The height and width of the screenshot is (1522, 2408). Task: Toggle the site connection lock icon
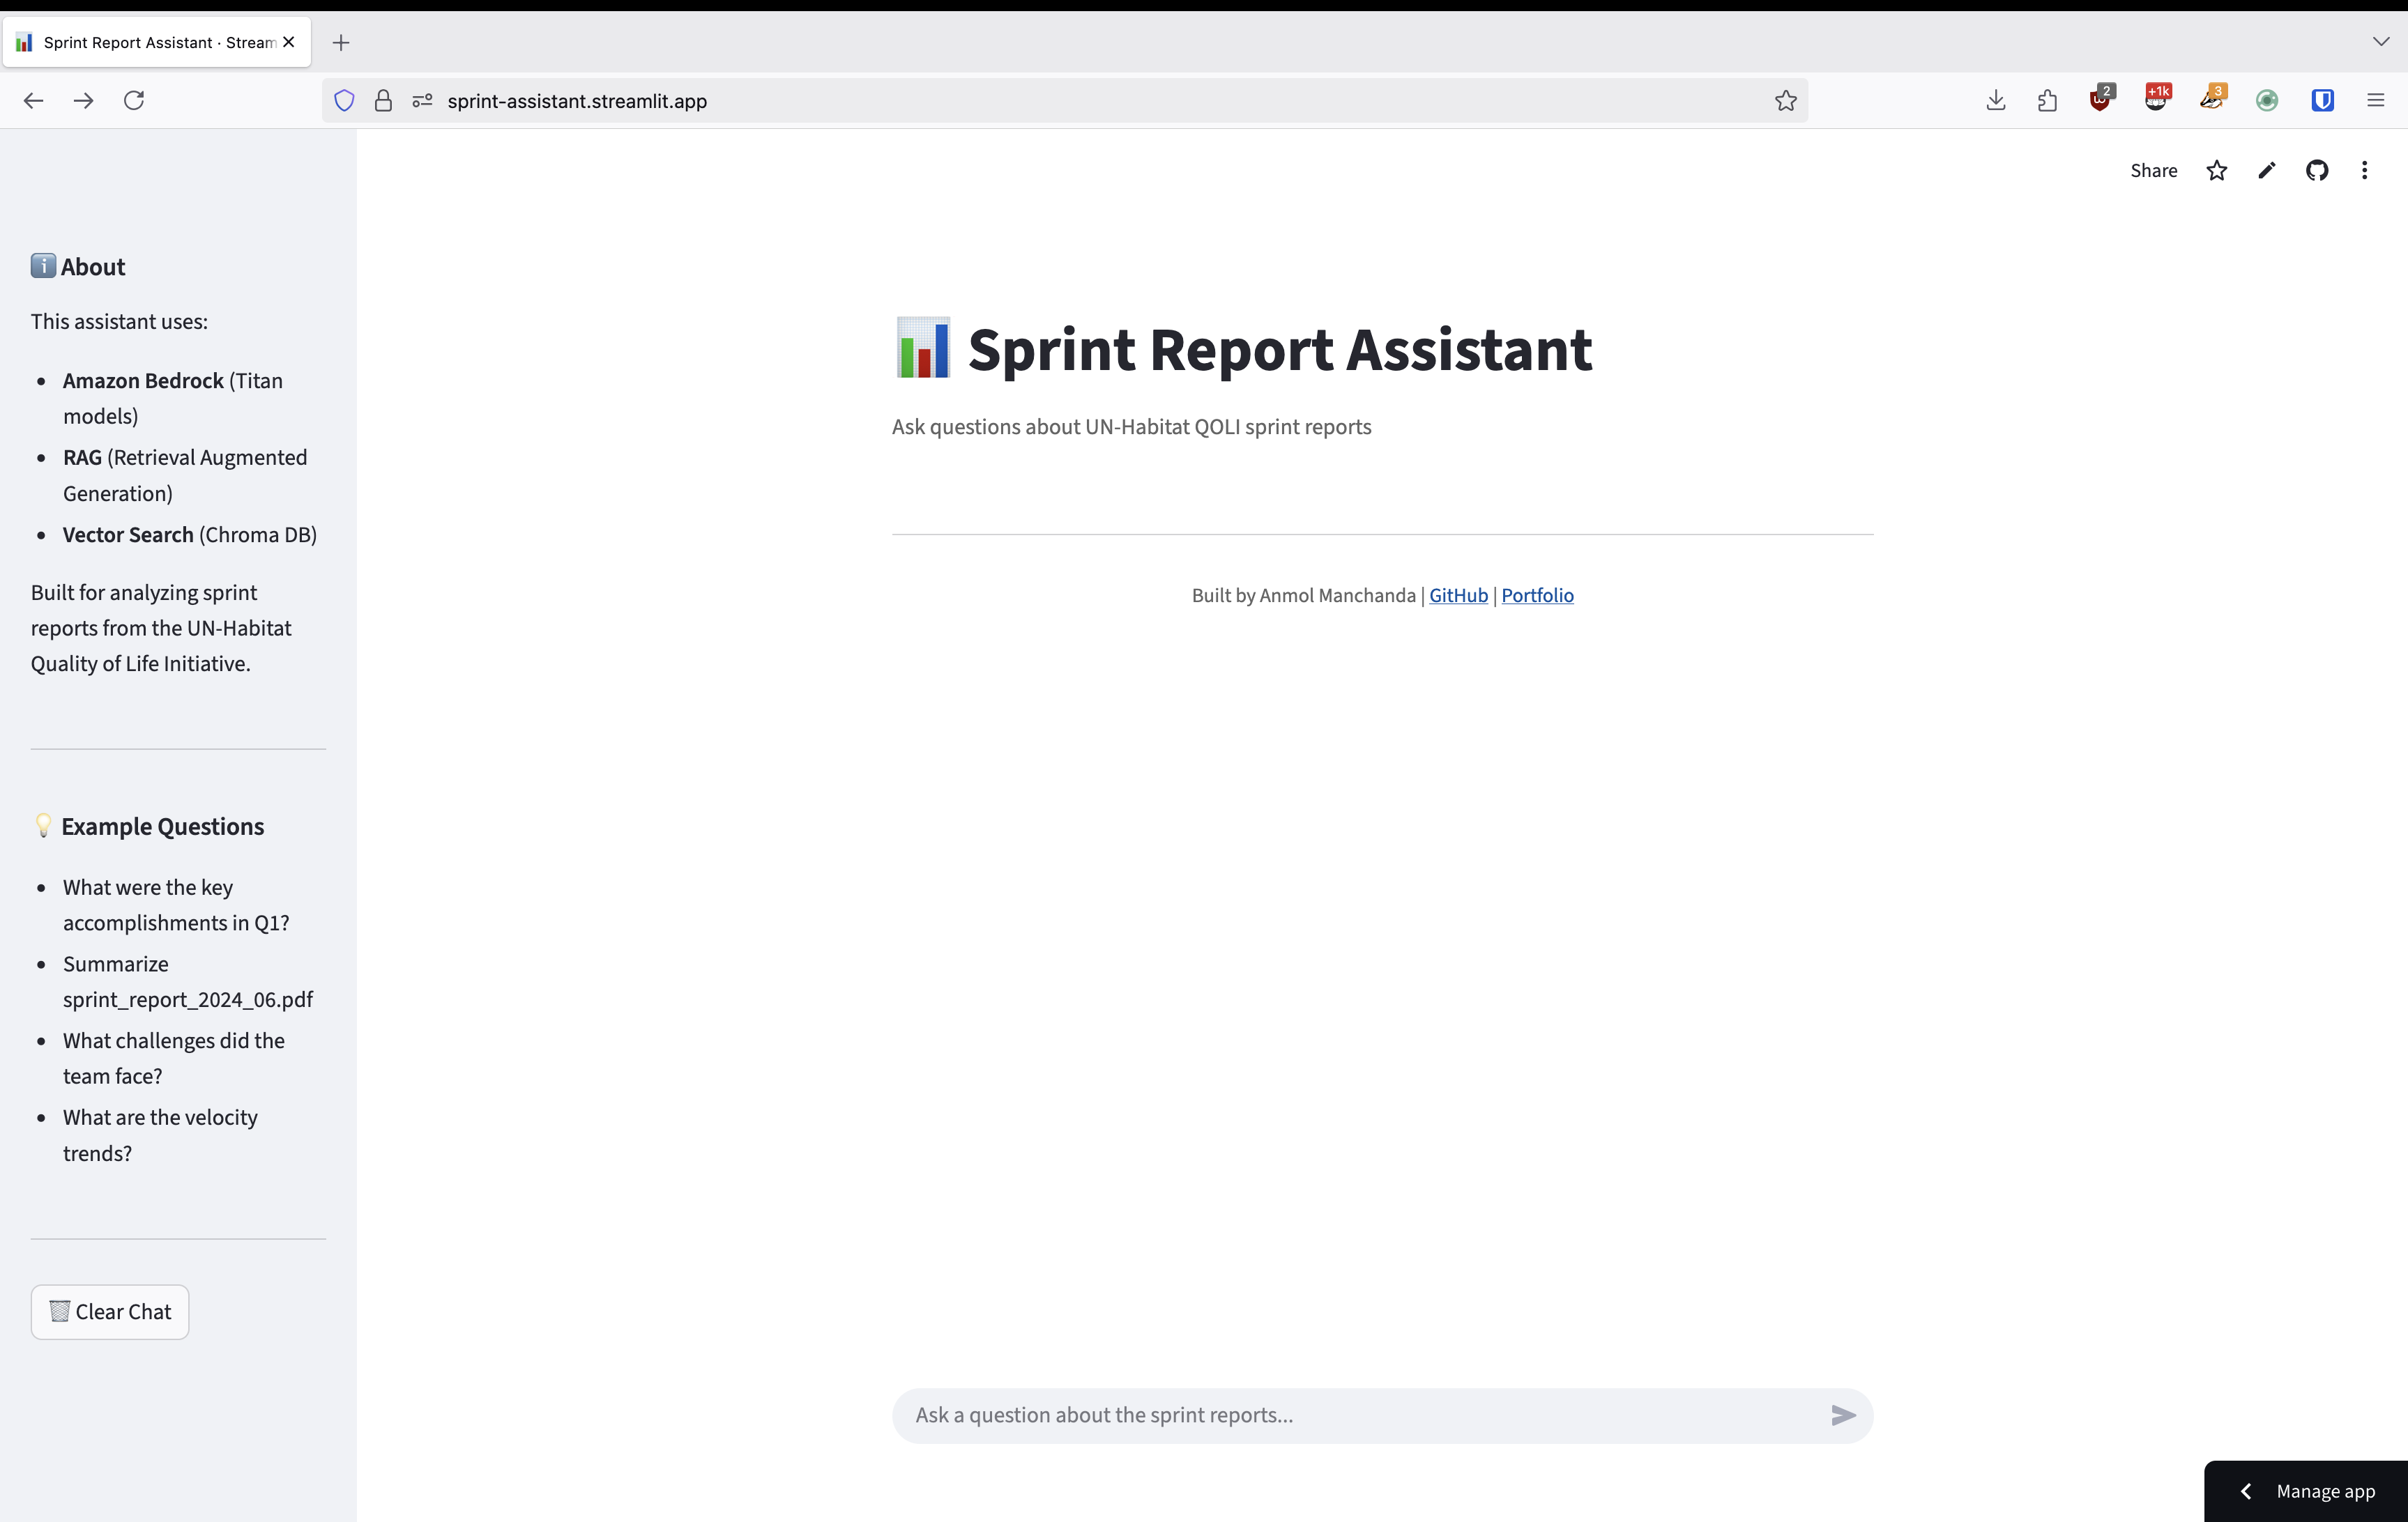383,100
